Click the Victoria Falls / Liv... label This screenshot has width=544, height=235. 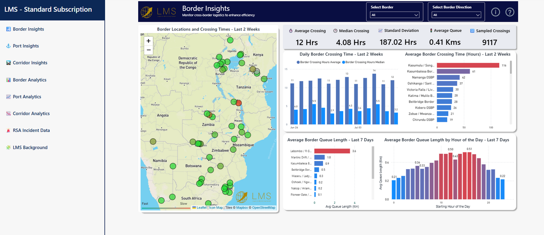pos(421,89)
